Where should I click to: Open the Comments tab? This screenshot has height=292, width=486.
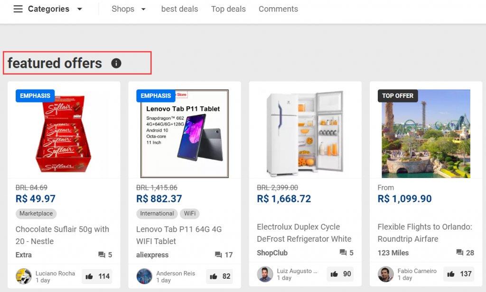coord(278,9)
